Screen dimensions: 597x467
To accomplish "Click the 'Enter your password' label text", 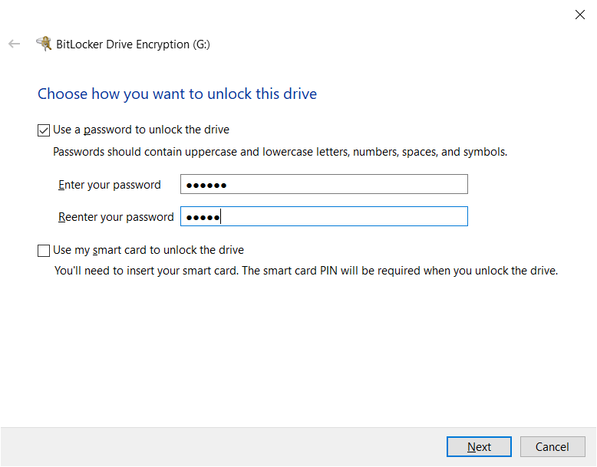I will (110, 185).
